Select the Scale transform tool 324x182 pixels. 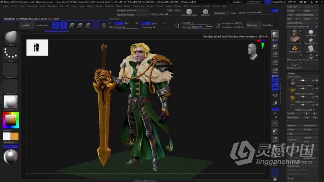click(80, 25)
